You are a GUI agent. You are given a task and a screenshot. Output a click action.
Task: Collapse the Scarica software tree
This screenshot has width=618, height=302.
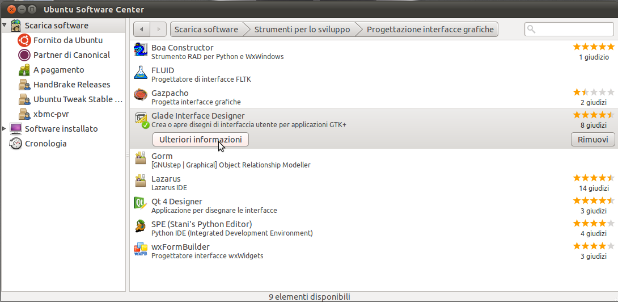(x=5, y=26)
